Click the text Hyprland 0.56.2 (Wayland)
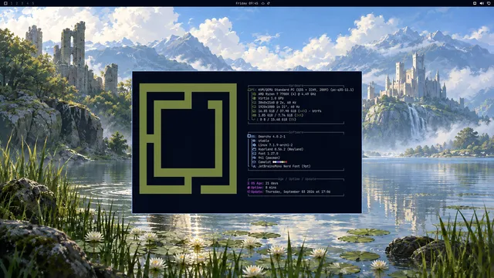This screenshot has height=278, width=494. click(x=281, y=149)
